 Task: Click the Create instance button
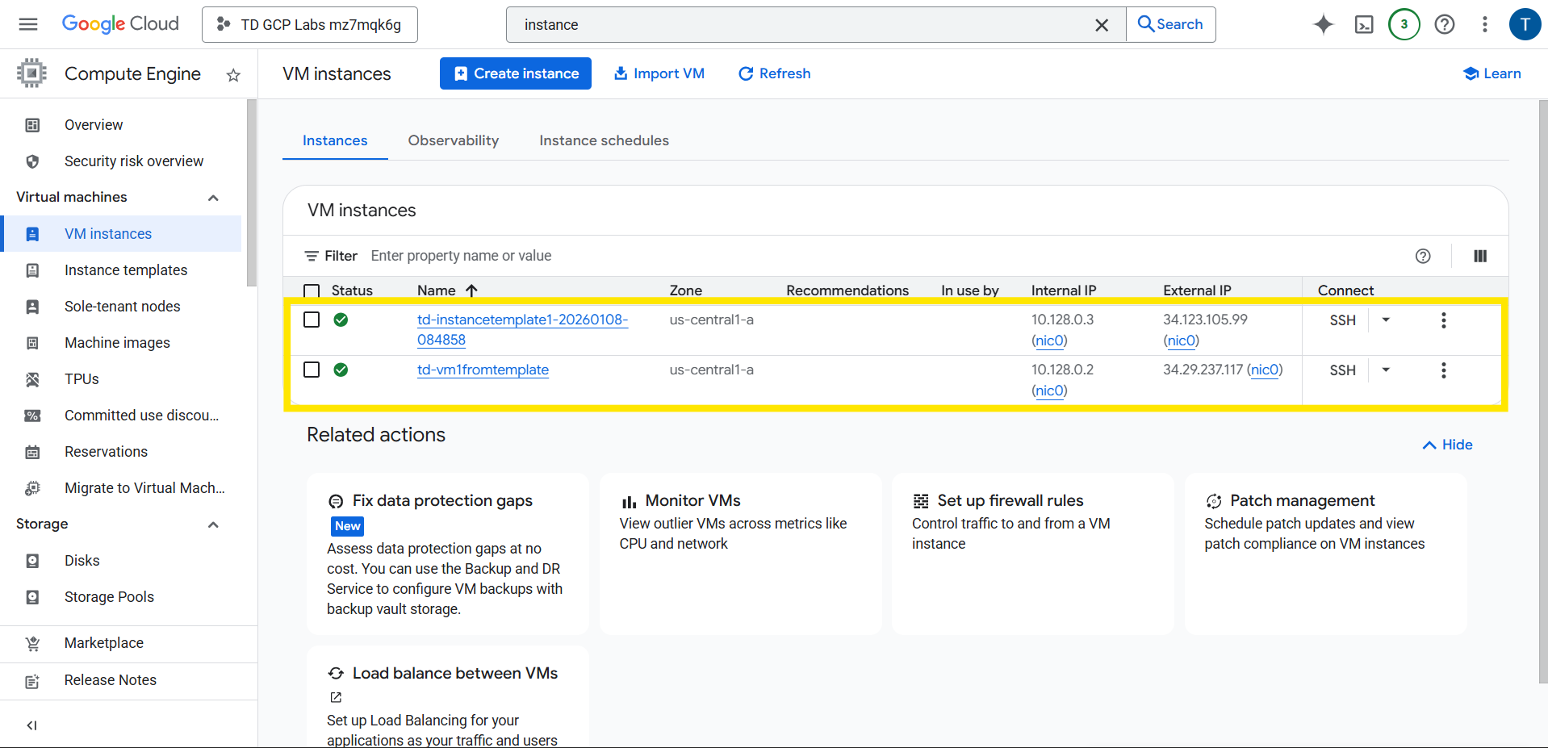coord(516,73)
